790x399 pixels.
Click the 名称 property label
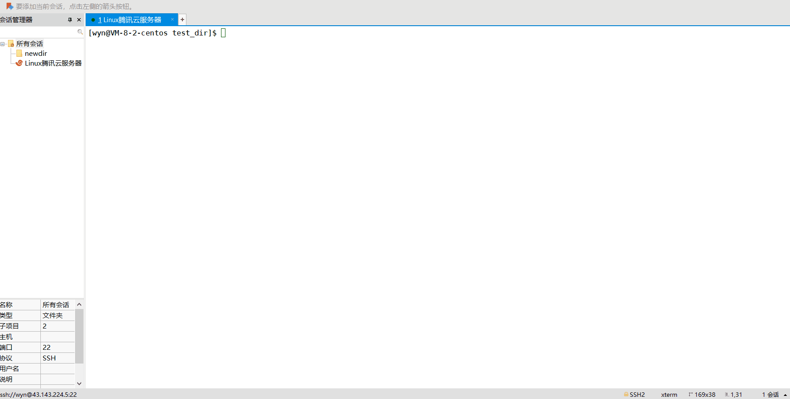(x=6, y=305)
